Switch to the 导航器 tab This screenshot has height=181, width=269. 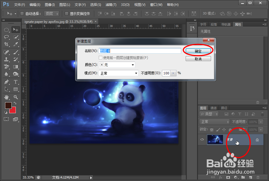(x=226, y=24)
